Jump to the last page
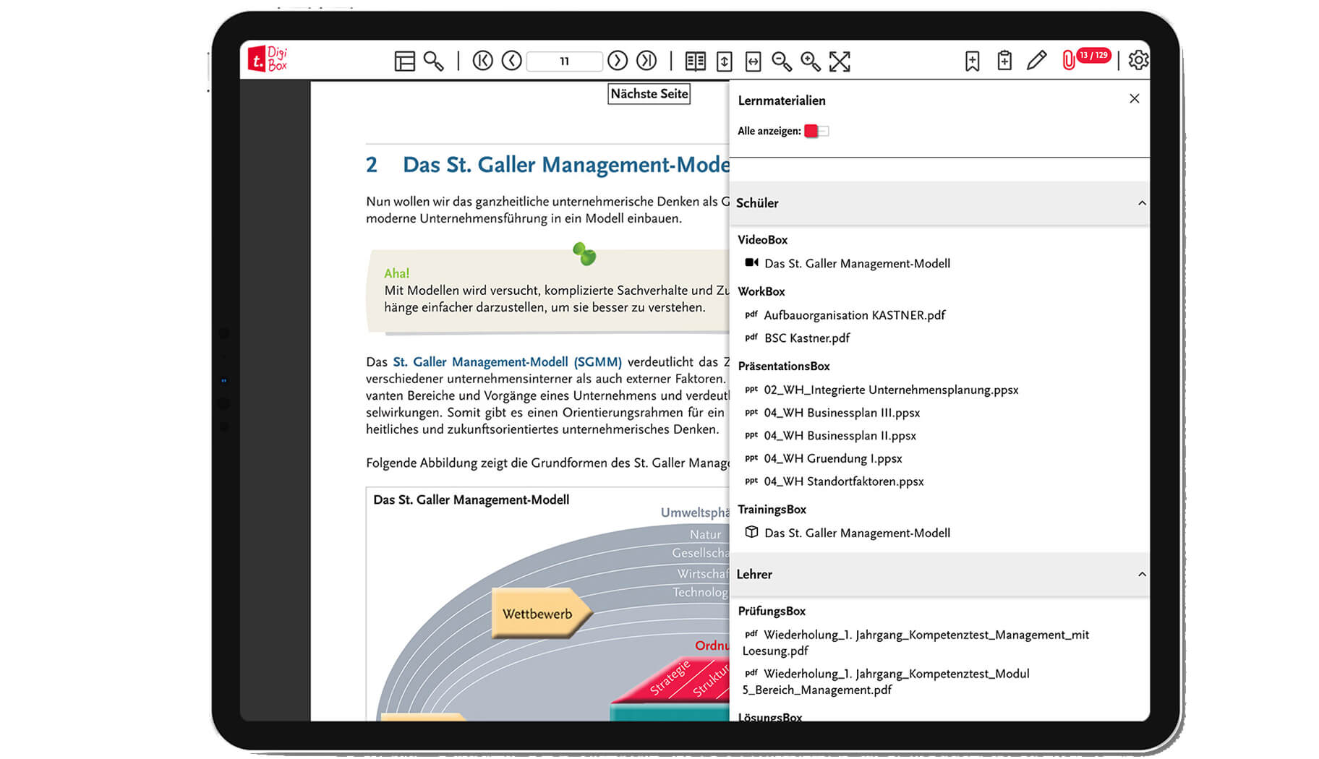The image size is (1319, 759). click(646, 61)
